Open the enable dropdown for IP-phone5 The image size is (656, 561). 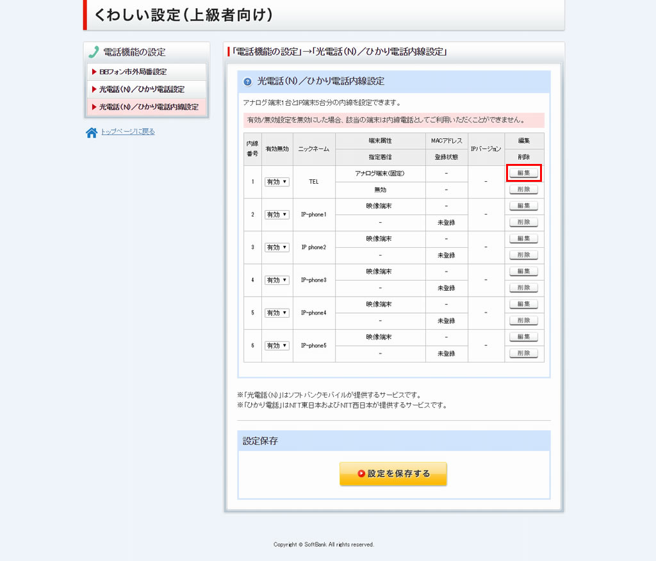(x=277, y=345)
